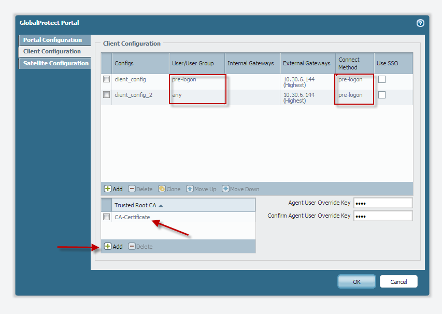The width and height of the screenshot is (442, 314).
Task: Open the help icon in title bar
Action: (x=420, y=23)
